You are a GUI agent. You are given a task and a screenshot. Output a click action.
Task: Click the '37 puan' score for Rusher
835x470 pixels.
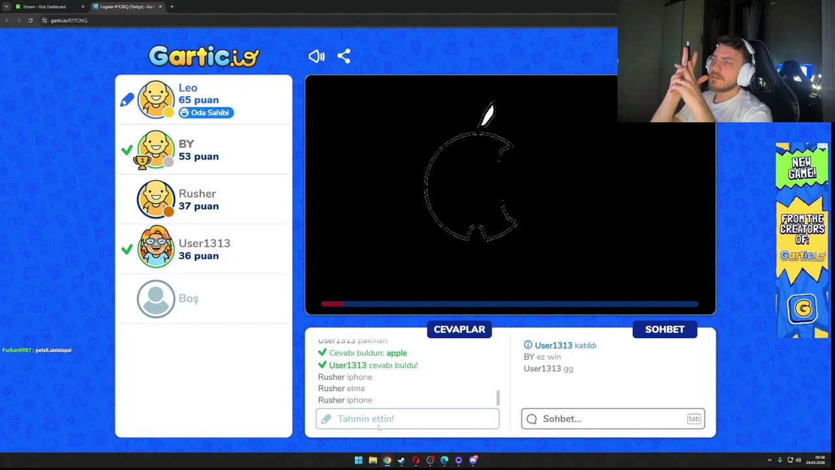[198, 206]
